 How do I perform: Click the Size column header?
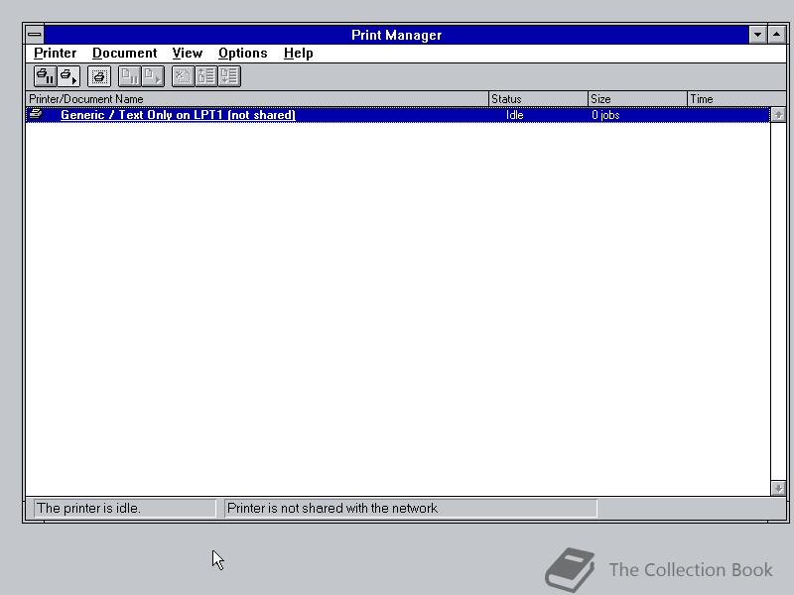pos(637,98)
